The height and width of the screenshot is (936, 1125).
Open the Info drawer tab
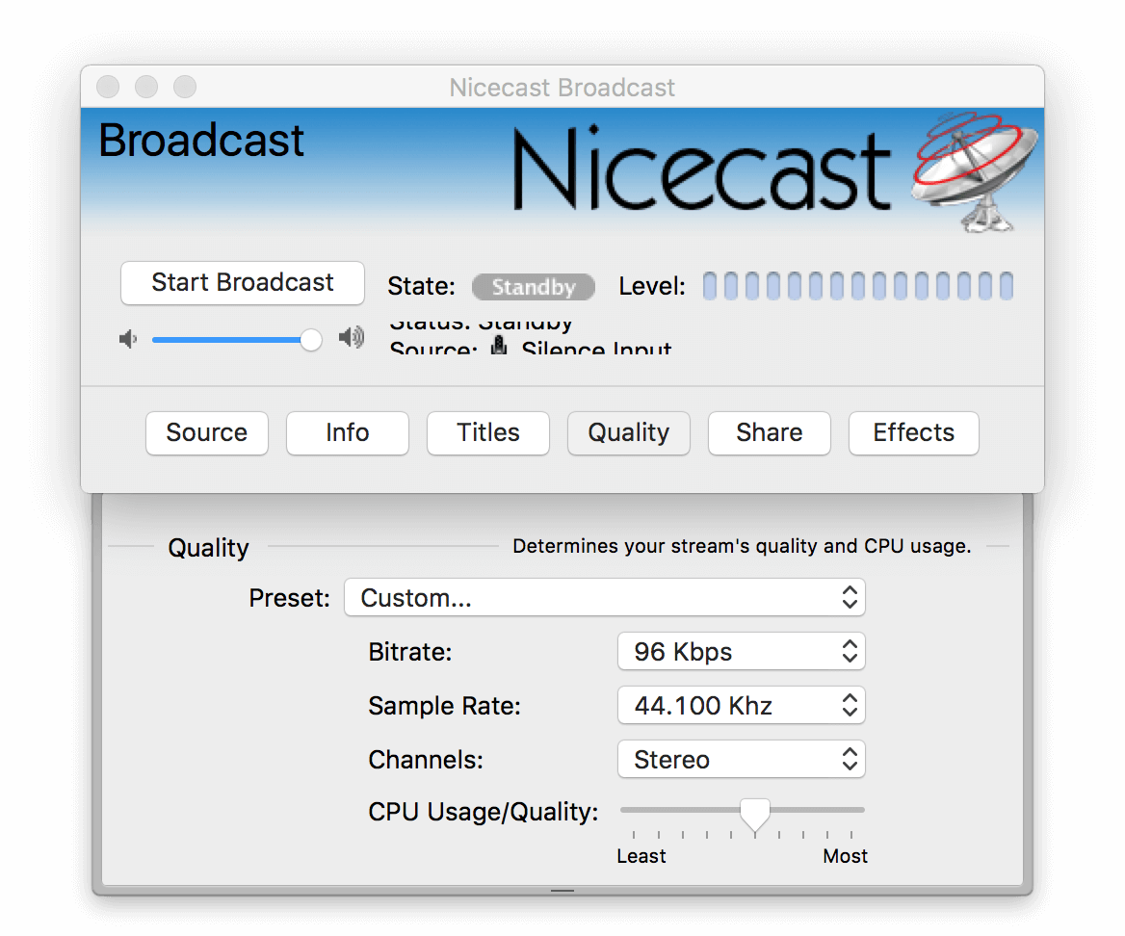click(x=348, y=433)
